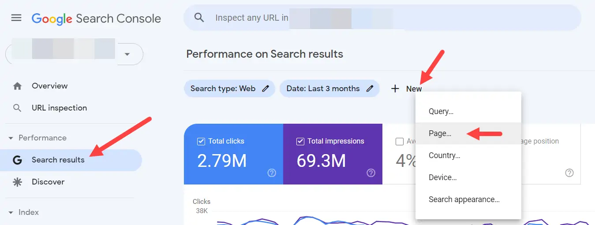The image size is (595, 225).
Task: Edit Search type filter pencil icon
Action: [266, 89]
